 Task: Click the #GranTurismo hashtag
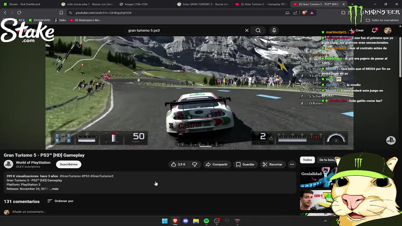(x=70, y=176)
